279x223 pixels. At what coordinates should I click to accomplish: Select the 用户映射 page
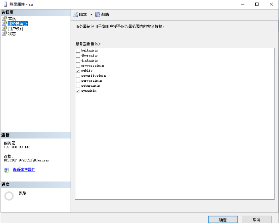coord(16,29)
